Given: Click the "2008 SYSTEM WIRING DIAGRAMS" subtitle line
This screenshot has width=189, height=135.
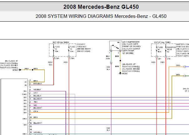Looking at the screenshot, I should tap(101, 16).
